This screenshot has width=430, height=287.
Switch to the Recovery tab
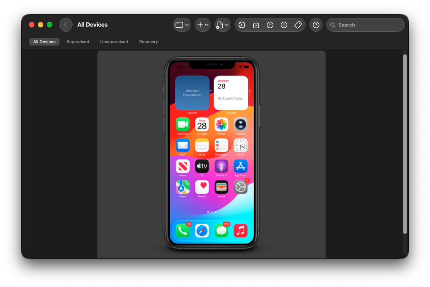coord(148,42)
